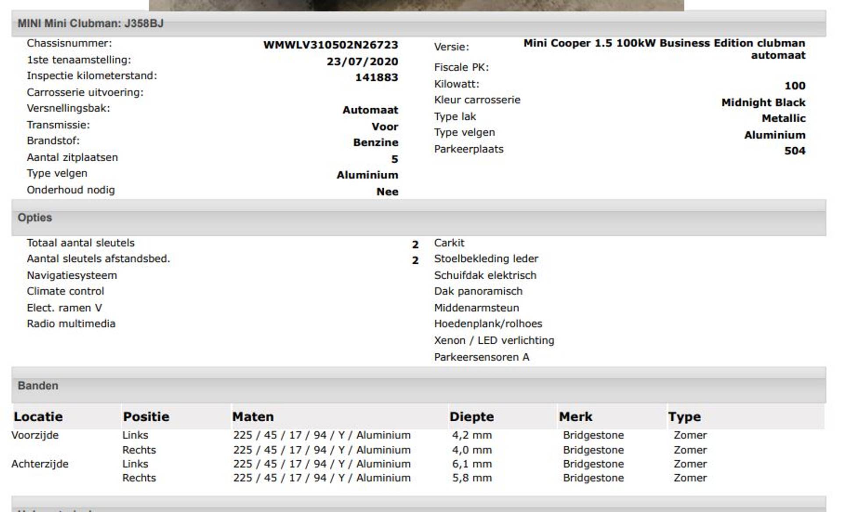
Task: Click the chassis number WMWLV310502N26723
Action: [331, 45]
